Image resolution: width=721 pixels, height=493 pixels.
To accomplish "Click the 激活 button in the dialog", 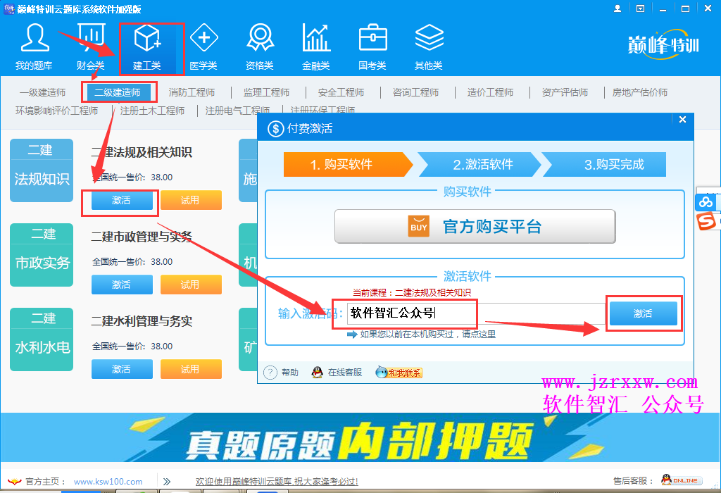I will (x=644, y=313).
